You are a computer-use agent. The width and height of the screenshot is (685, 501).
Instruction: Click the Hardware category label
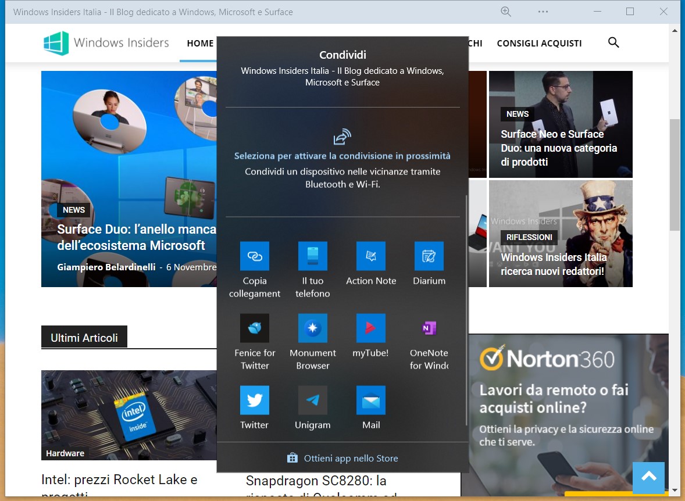tap(65, 453)
